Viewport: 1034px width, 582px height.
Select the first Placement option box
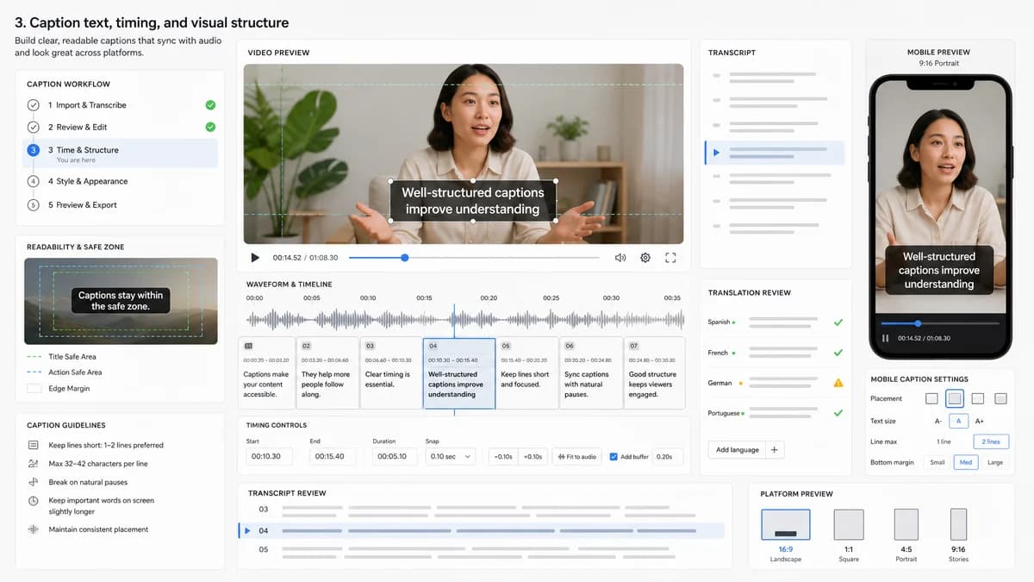tap(931, 398)
